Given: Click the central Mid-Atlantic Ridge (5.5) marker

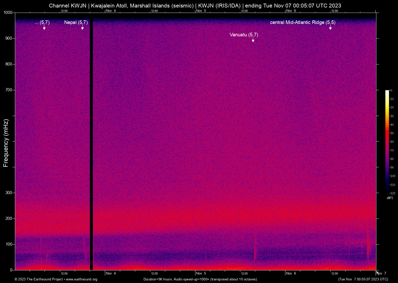Looking at the screenshot, I should coord(303,22).
